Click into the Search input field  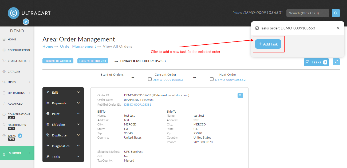coord(308,13)
